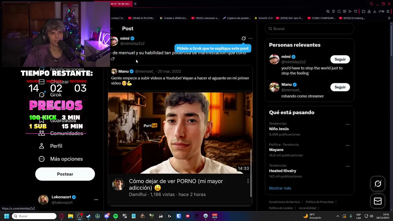Viewport: 393px width, 221px height.
Task: Click the browser zoom magnifier icon
Action: [328, 11]
